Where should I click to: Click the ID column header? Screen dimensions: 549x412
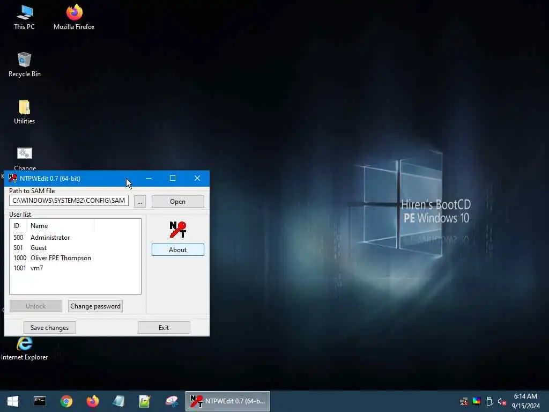coord(18,226)
